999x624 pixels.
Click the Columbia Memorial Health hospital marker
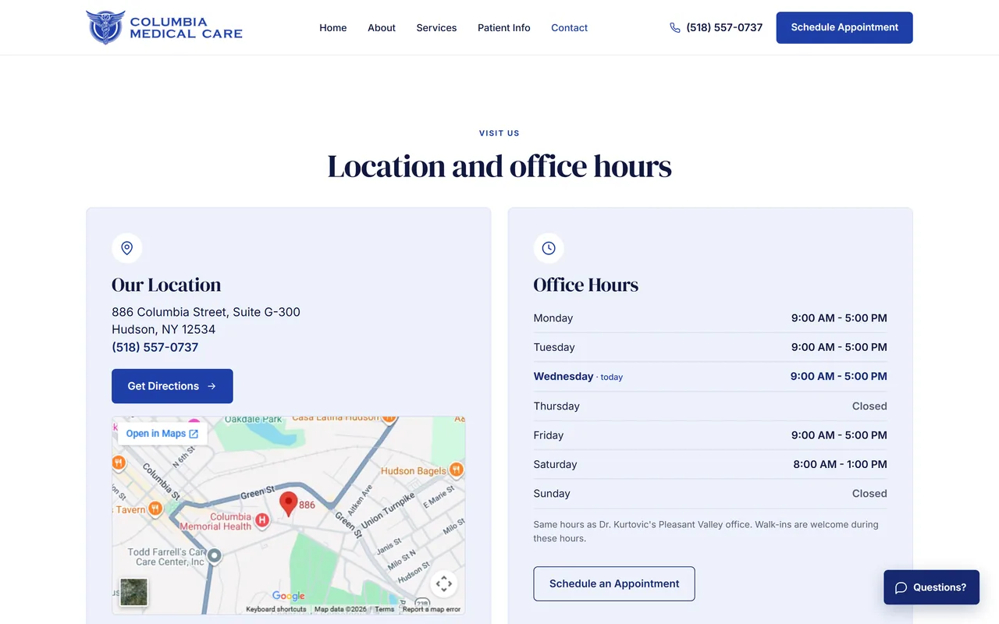click(262, 520)
